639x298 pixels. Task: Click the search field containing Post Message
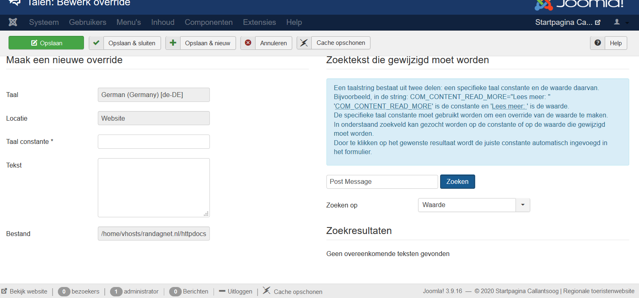pyautogui.click(x=382, y=182)
